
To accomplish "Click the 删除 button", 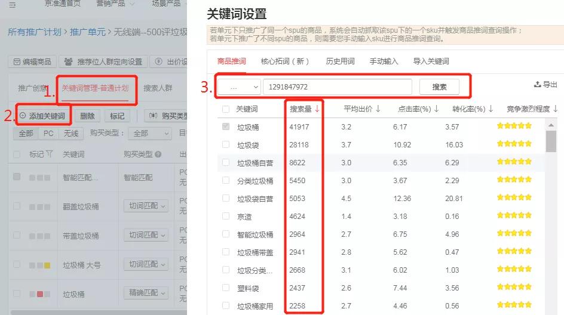I will (x=87, y=116).
